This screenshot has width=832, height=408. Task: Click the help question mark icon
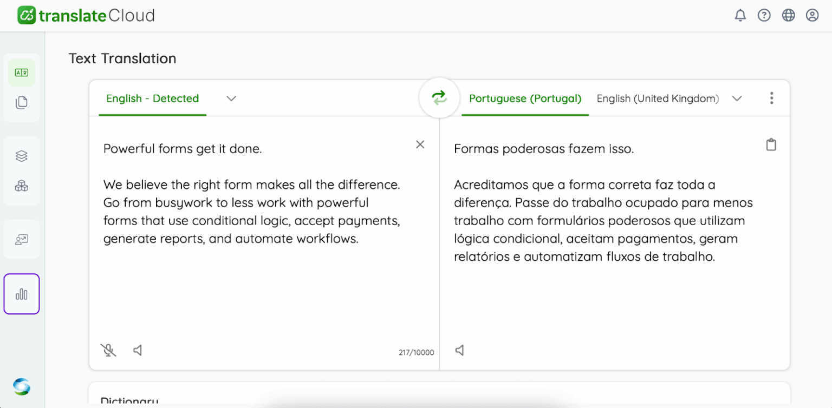click(x=764, y=15)
